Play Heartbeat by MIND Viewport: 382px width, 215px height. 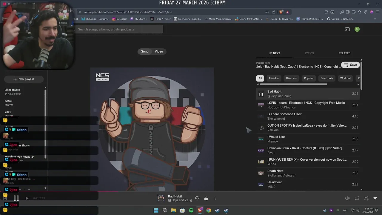[x=308, y=185]
